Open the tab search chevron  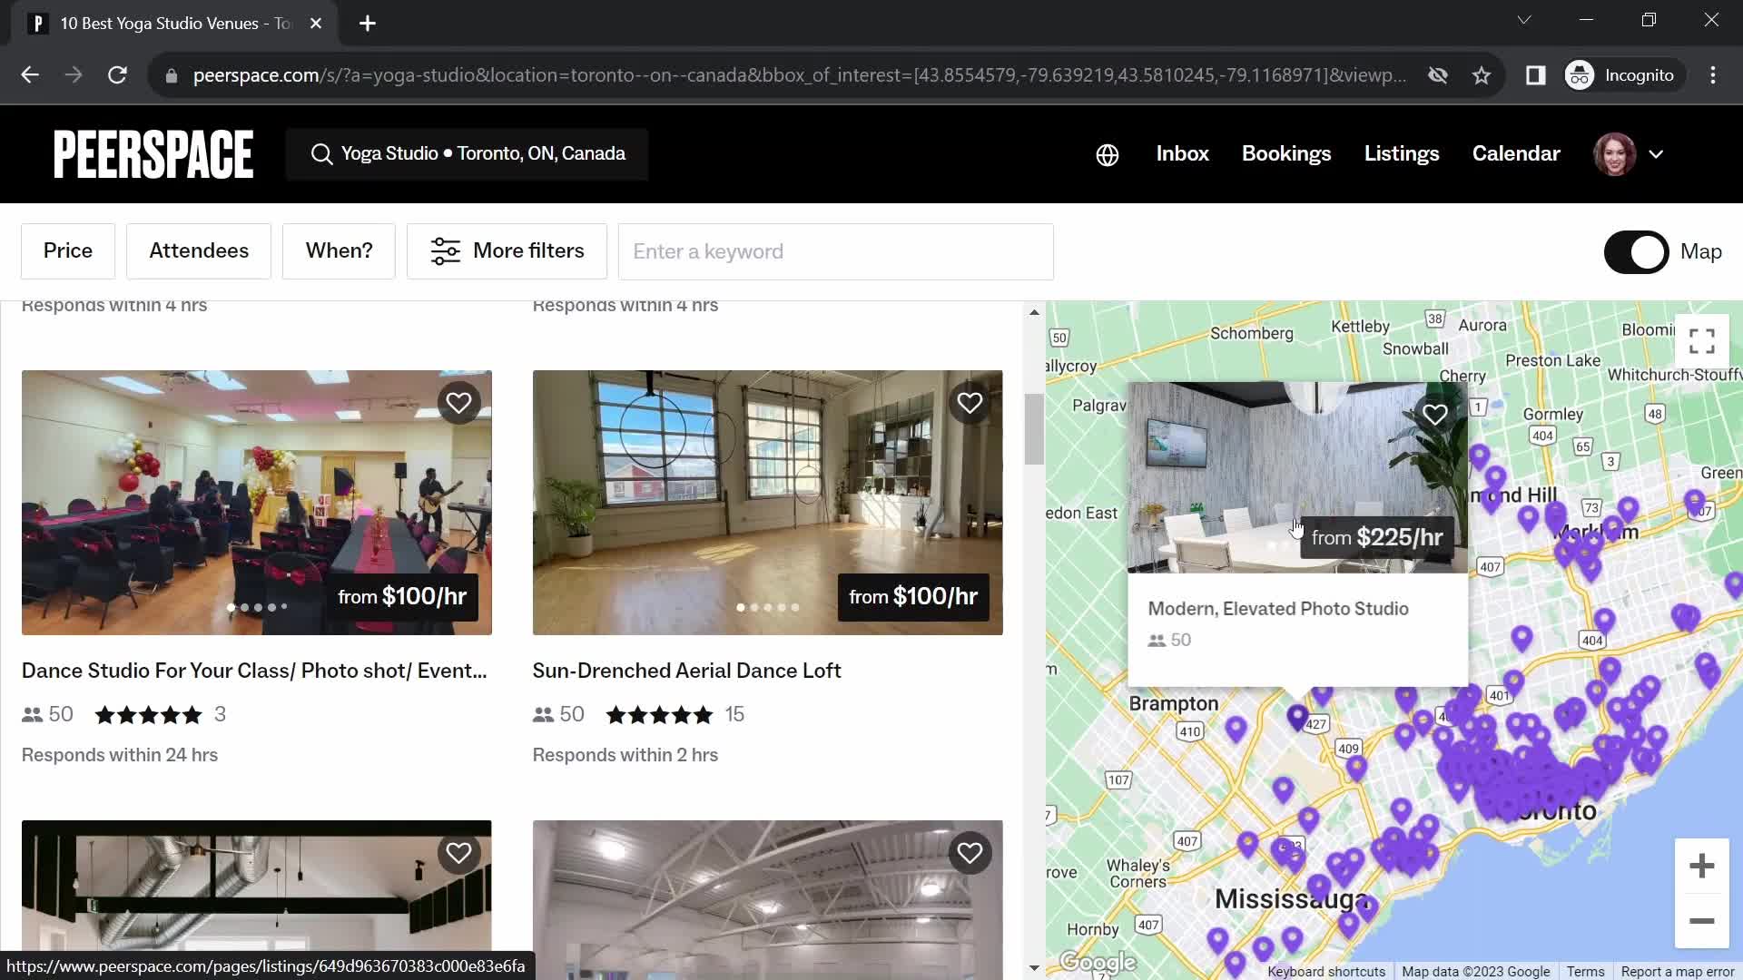(x=1524, y=20)
